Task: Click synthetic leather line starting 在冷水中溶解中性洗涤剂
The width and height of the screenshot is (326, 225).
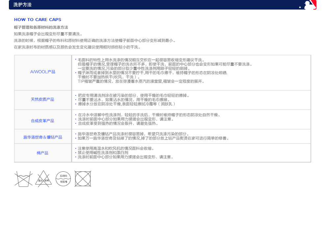Action: (149, 115)
